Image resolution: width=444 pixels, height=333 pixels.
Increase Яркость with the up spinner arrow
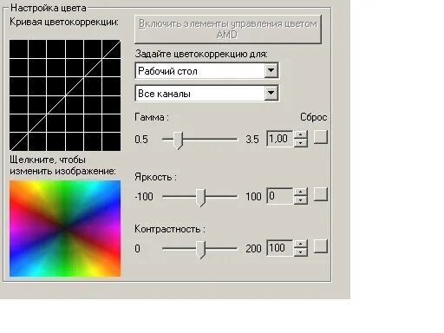coord(301,193)
